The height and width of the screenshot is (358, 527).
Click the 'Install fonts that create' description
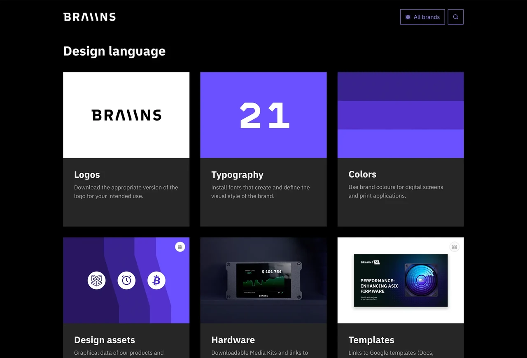(261, 192)
